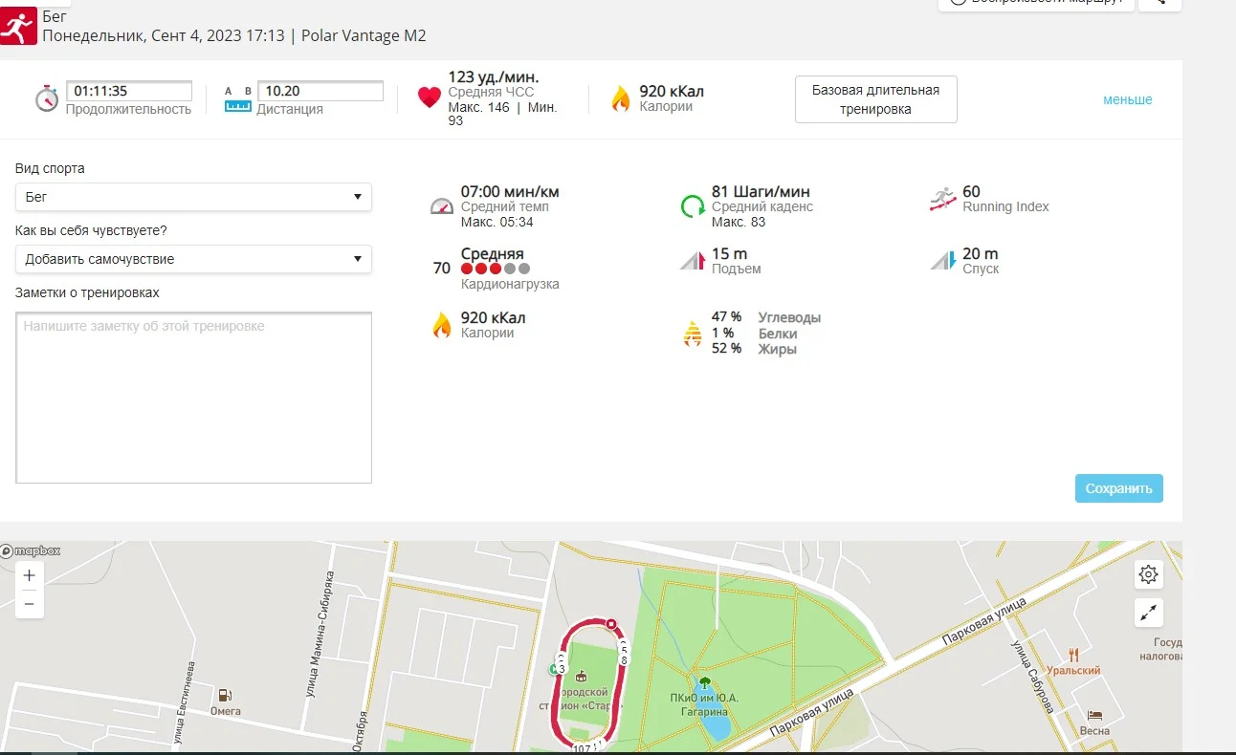Click the Макс. 83 cadence text
The height and width of the screenshot is (755, 1236).
point(739,222)
